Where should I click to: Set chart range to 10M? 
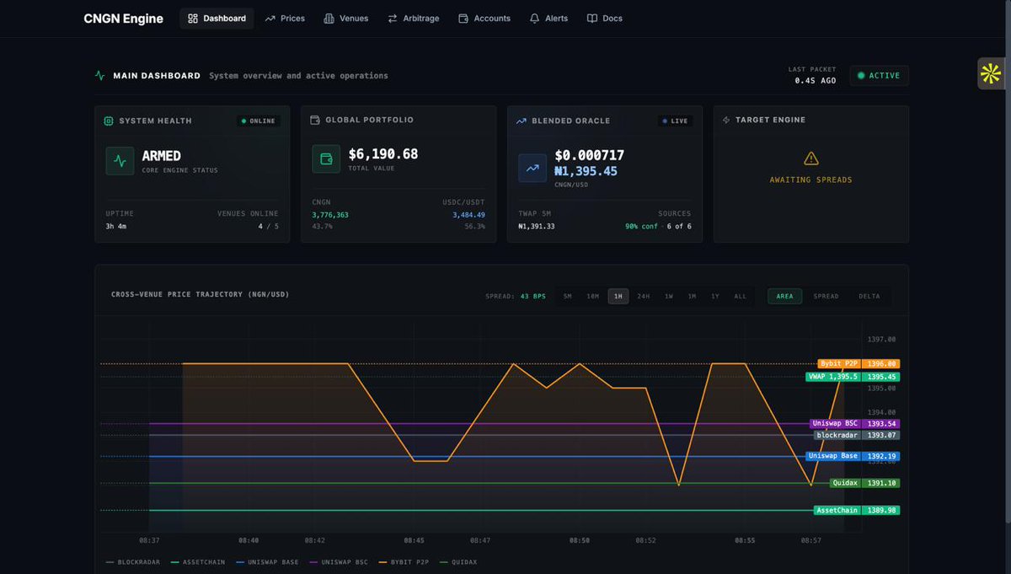tap(593, 297)
